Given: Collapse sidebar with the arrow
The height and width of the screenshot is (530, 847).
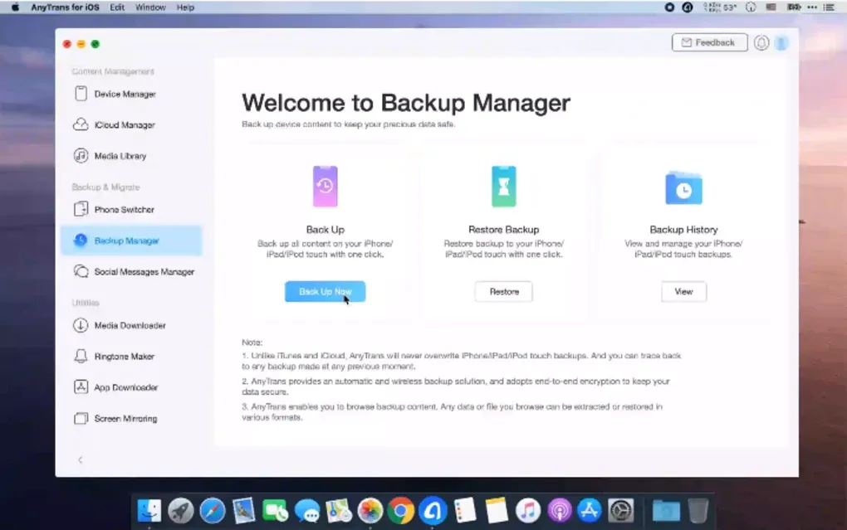Looking at the screenshot, I should [81, 459].
